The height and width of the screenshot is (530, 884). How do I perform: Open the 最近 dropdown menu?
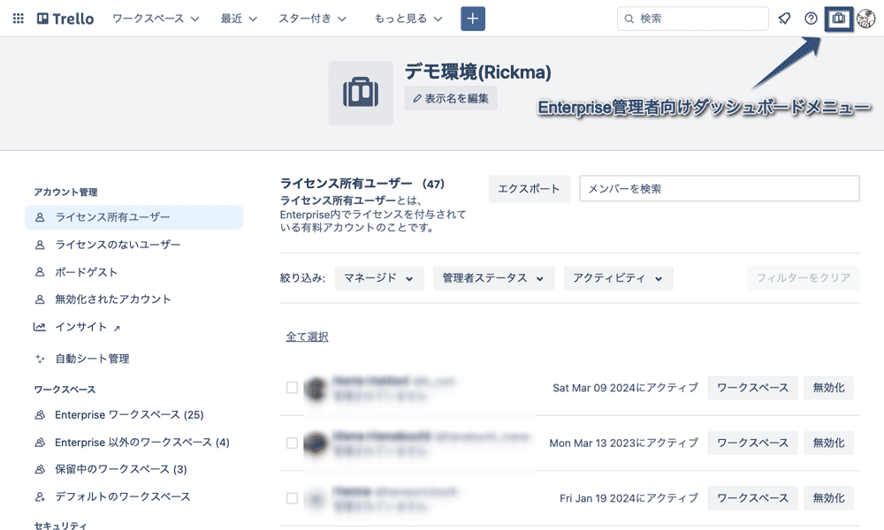[239, 19]
